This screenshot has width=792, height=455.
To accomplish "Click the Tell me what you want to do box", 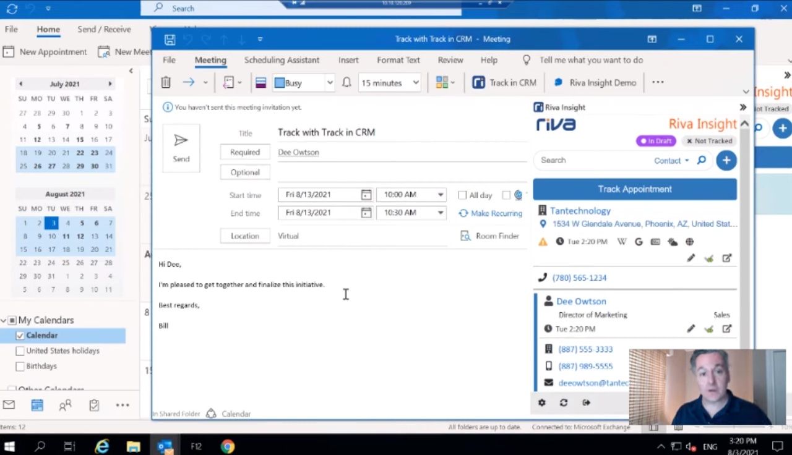I will click(591, 60).
